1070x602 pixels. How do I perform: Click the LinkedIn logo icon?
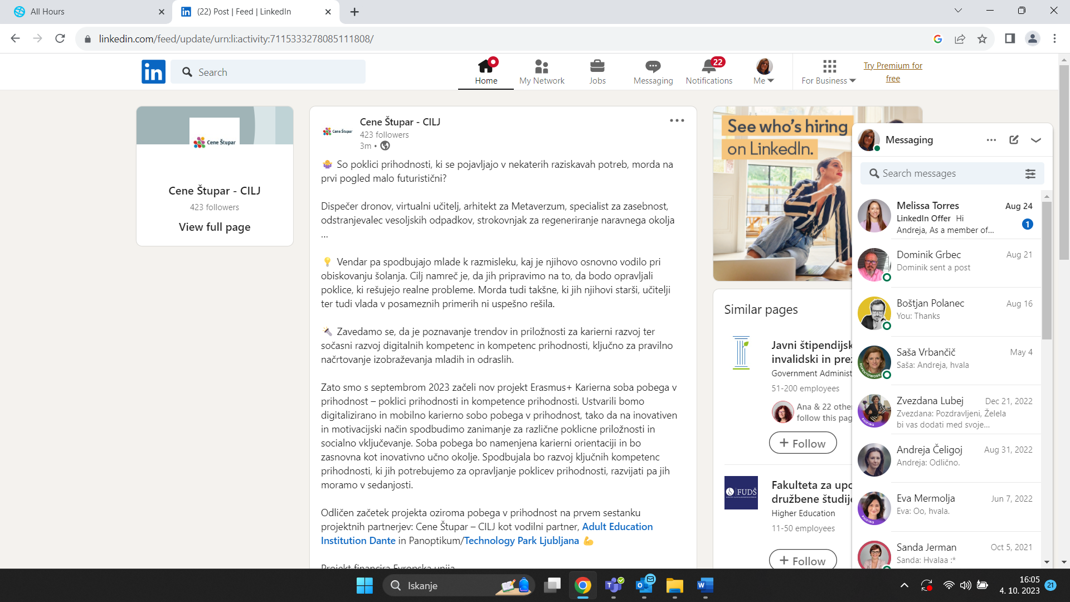pos(153,72)
